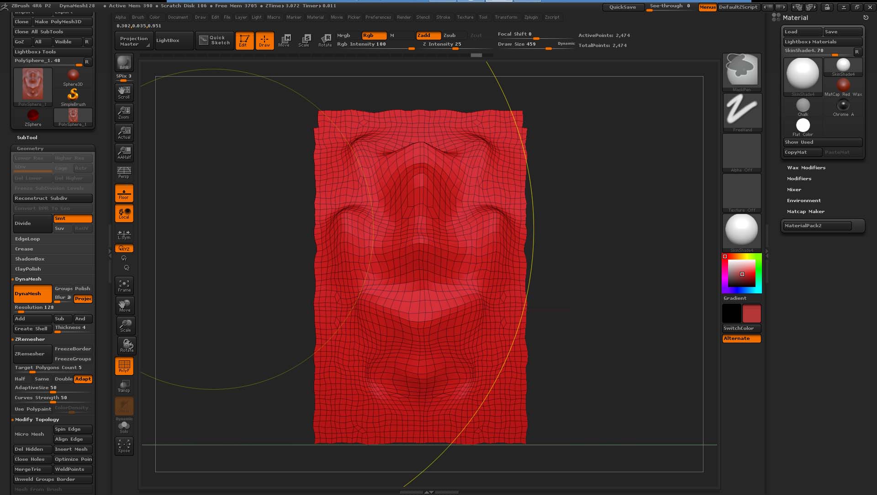
Task: Toggle the Zsub sculpt mode
Action: (x=450, y=35)
